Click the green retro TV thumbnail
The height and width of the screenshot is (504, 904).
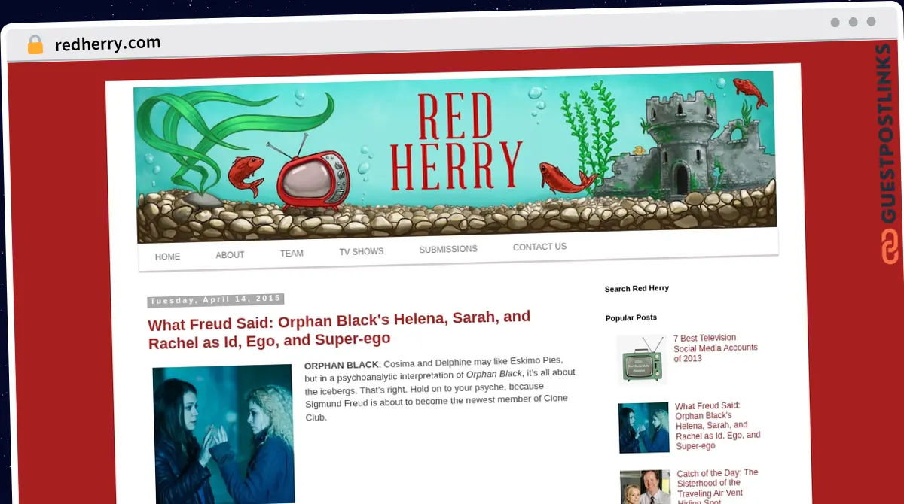pos(642,360)
